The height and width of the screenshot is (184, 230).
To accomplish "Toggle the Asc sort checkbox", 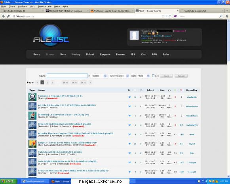I will pos(153,76).
